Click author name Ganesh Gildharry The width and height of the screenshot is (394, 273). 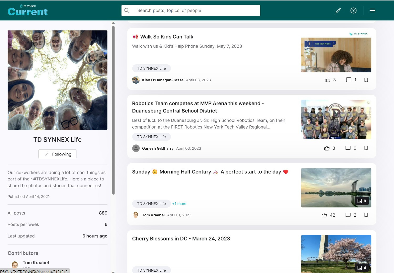pos(158,148)
